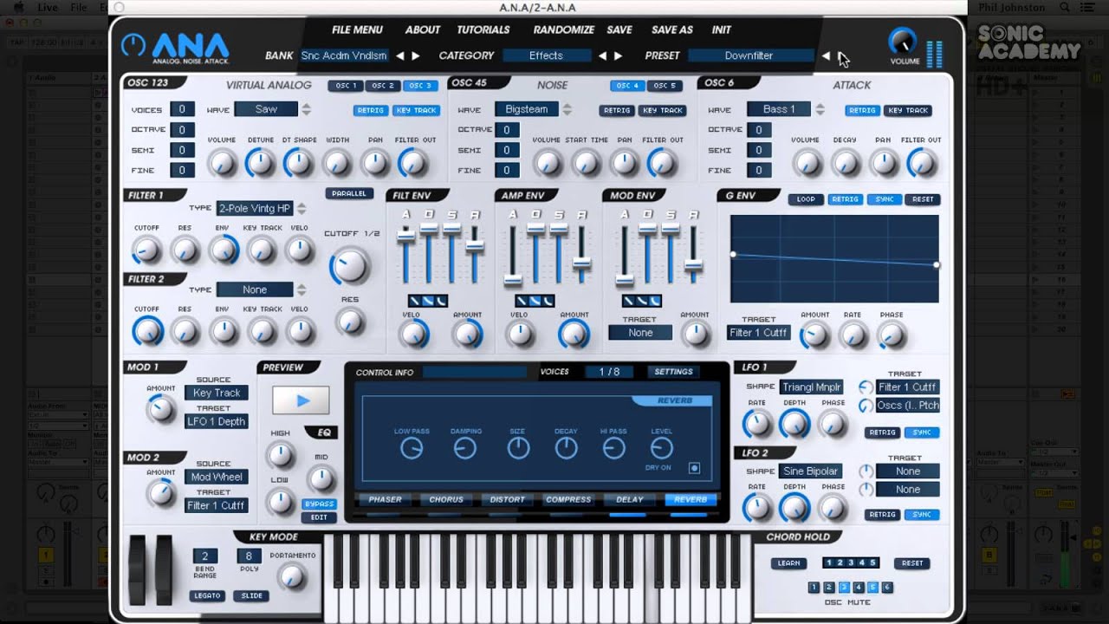Adjust the Amp Env Release slider
Image resolution: width=1109 pixels, height=624 pixels.
[582, 263]
